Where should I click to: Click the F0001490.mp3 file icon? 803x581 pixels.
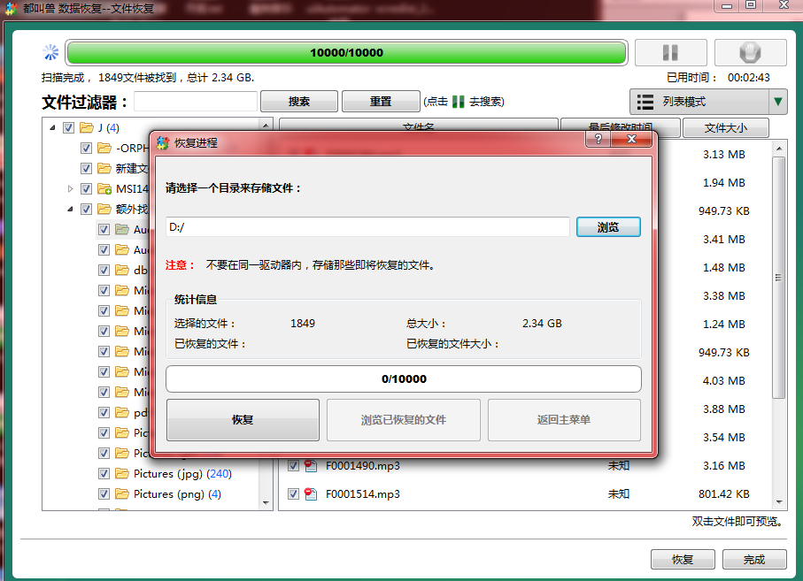312,465
